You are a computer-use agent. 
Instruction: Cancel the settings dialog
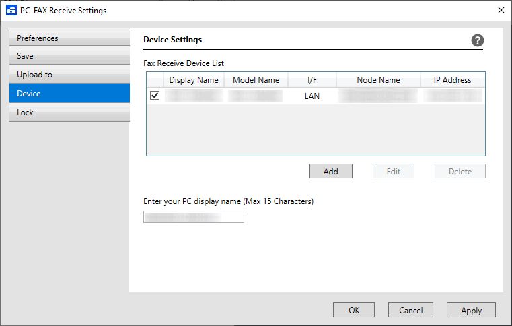[410, 310]
